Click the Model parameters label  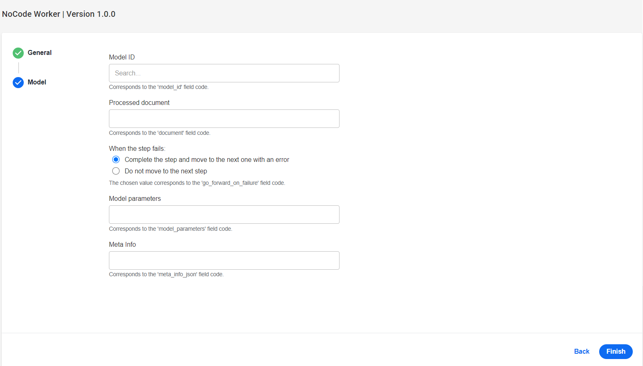click(135, 198)
